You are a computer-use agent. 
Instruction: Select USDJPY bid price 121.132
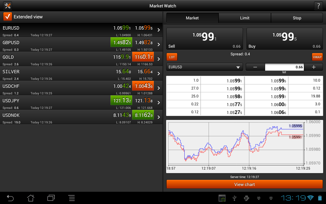[121, 100]
